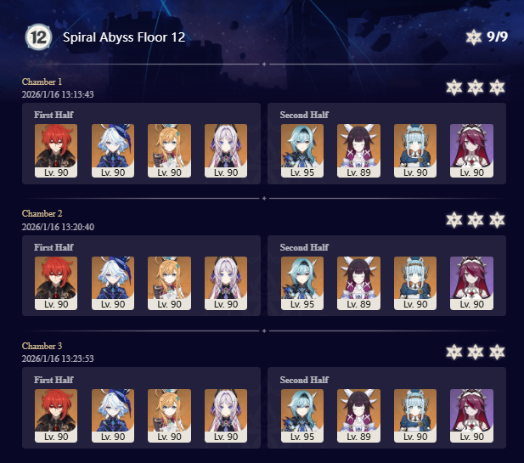Click purple-background character in Chamber 1 Second Half
Viewport: 524px width, 463px height.
tap(471, 150)
